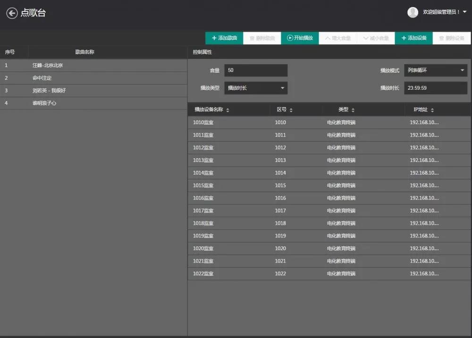Toggle sorting on 区号 column
The width and height of the screenshot is (472, 338).
coord(285,110)
